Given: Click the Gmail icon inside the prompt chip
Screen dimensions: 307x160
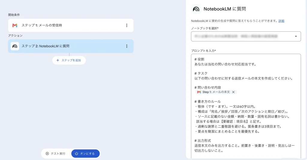Looking at the screenshot, I should point(199,92).
